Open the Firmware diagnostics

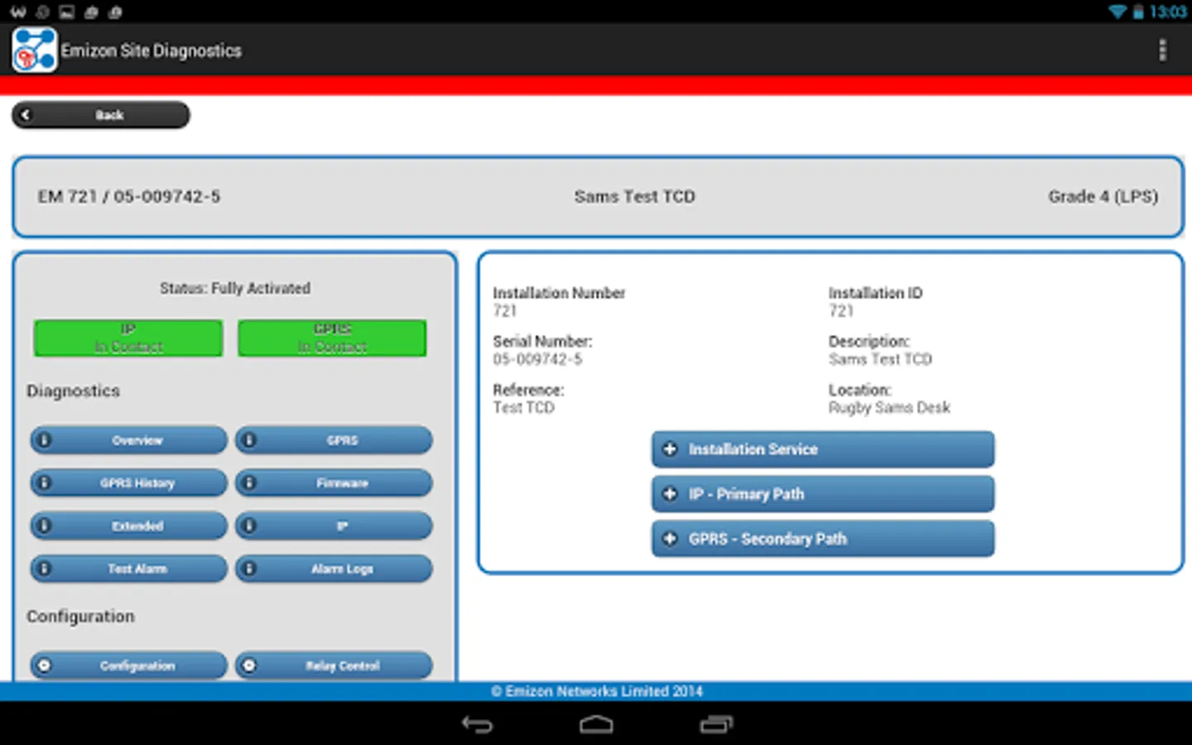pyautogui.click(x=334, y=483)
